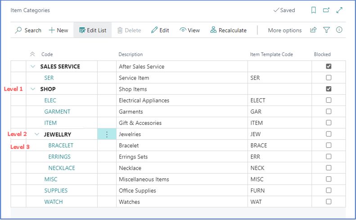This screenshot has height=220, width=356.
Task: Check Blocked for the ERRINGS row
Action: click(x=329, y=157)
